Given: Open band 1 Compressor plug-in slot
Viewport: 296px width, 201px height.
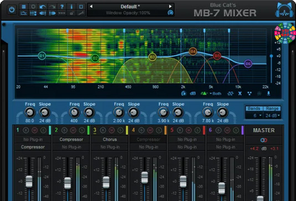Looking at the screenshot, I should pos(33,147).
